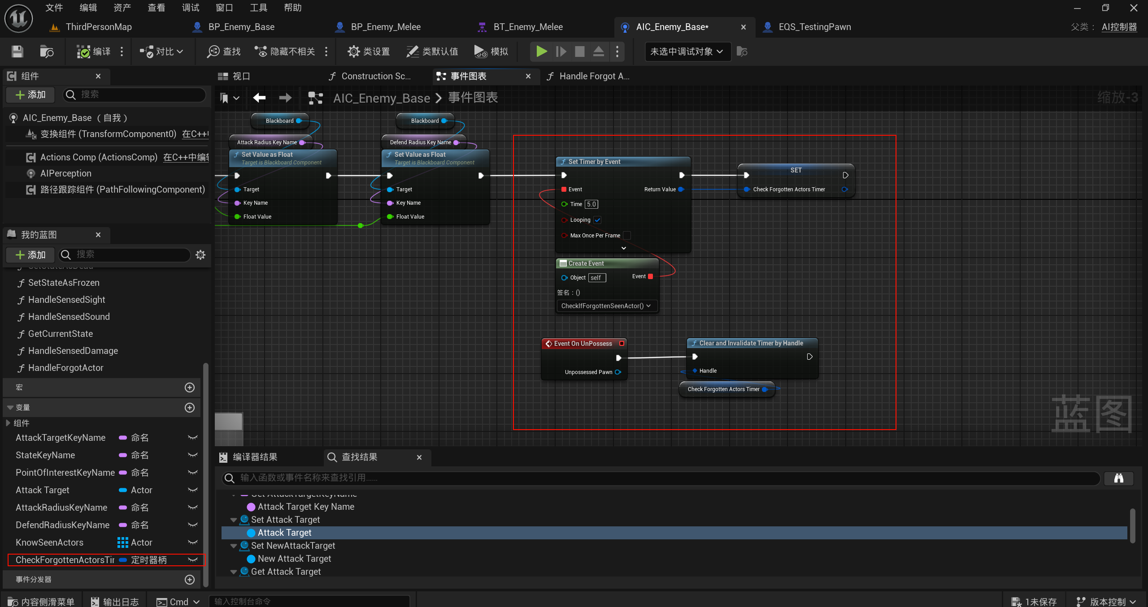The height and width of the screenshot is (607, 1148).
Task: Click the browse to asset icon
Action: (x=46, y=52)
